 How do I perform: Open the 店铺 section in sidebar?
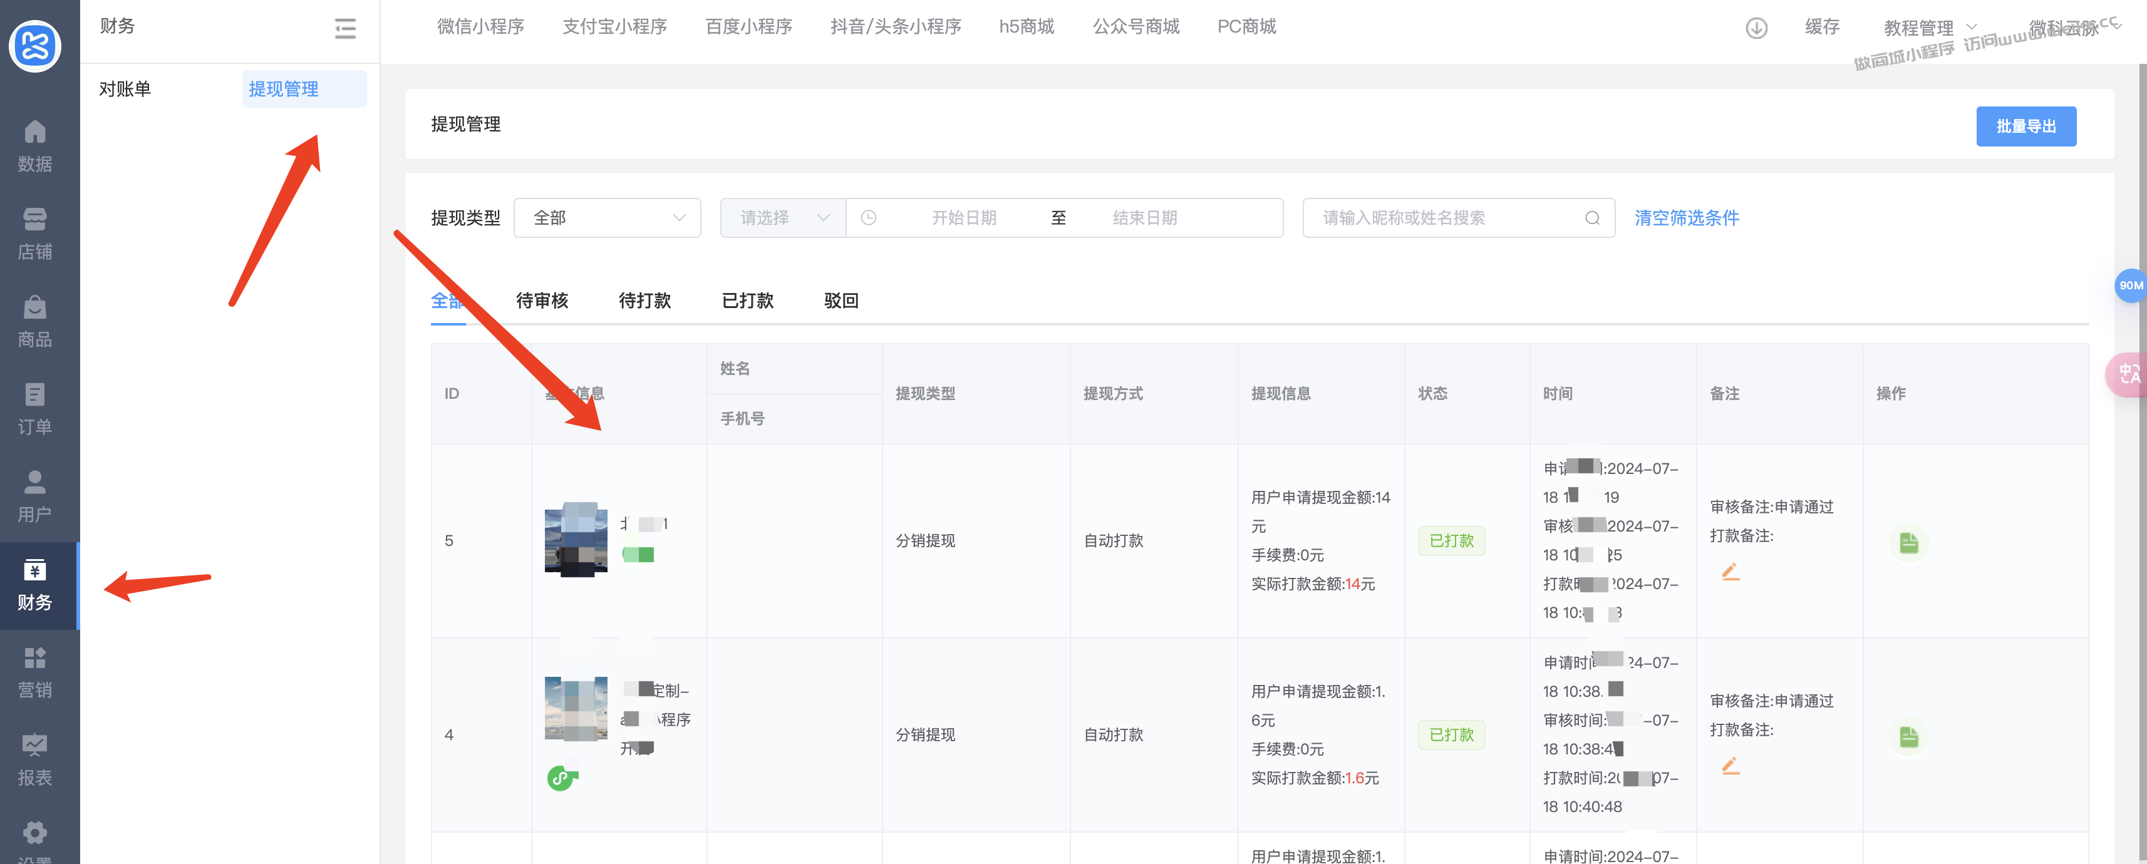click(34, 234)
